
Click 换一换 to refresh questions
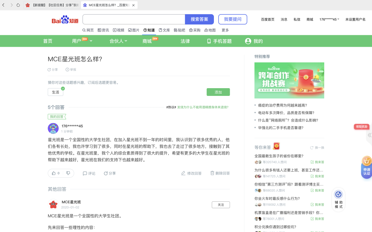[x=317, y=148]
